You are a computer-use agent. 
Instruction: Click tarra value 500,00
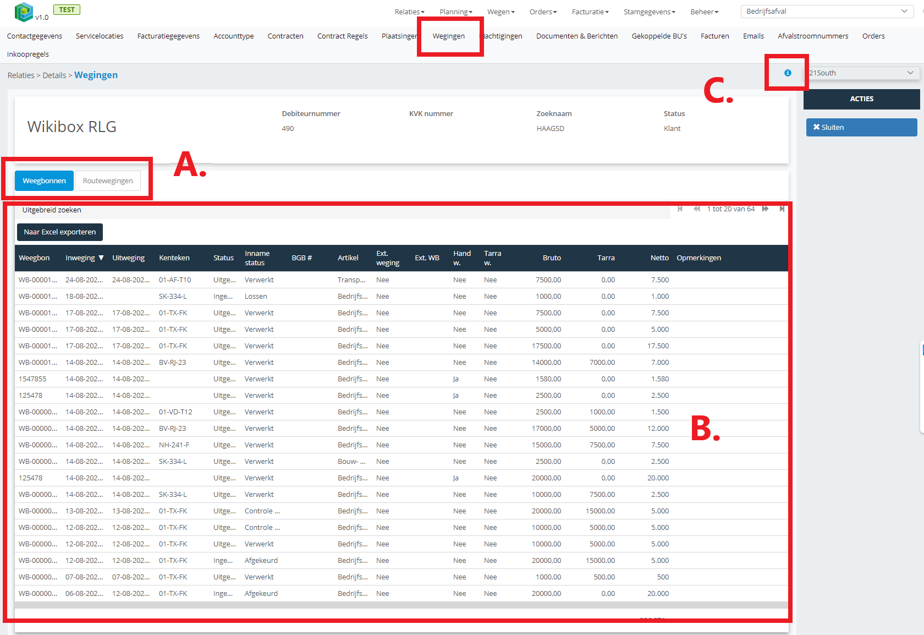[604, 577]
